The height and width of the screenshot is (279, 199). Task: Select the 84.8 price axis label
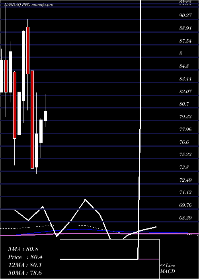click(x=184, y=66)
